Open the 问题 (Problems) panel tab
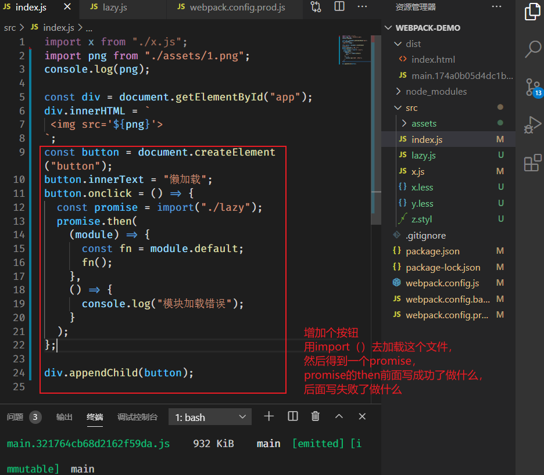 point(15,417)
